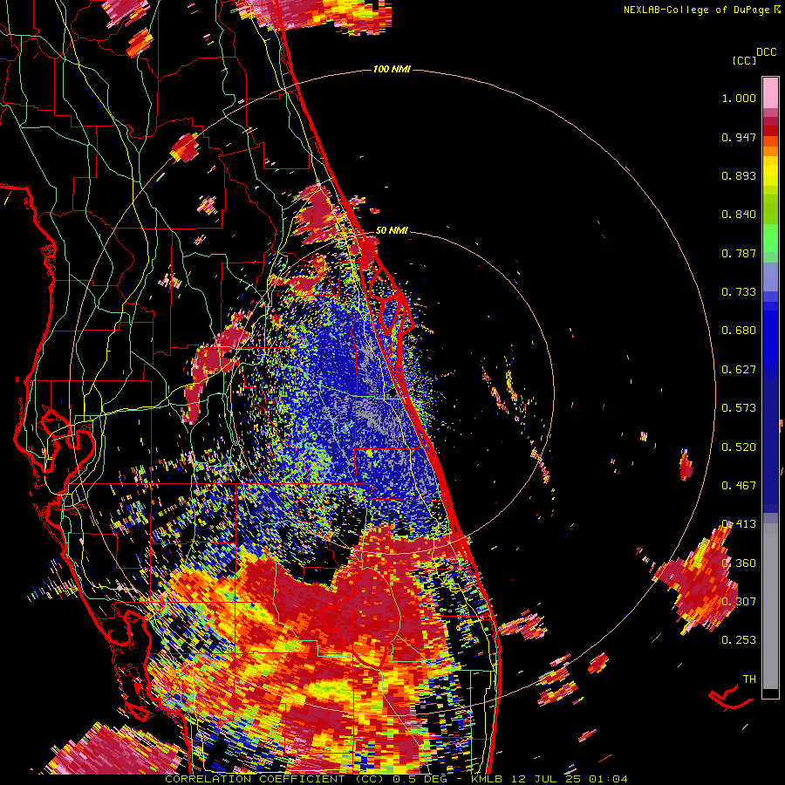Select the 0.627 color scale value

point(739,370)
